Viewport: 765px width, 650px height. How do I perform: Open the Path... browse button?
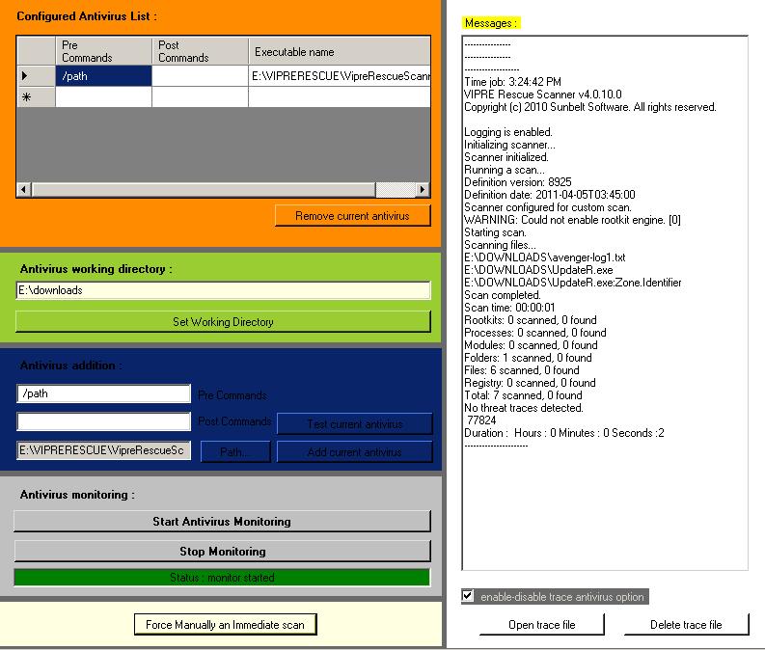[235, 452]
